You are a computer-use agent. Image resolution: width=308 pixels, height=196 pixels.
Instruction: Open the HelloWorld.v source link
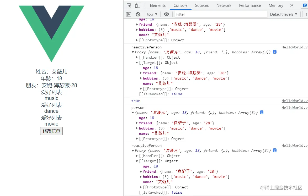[294, 47]
